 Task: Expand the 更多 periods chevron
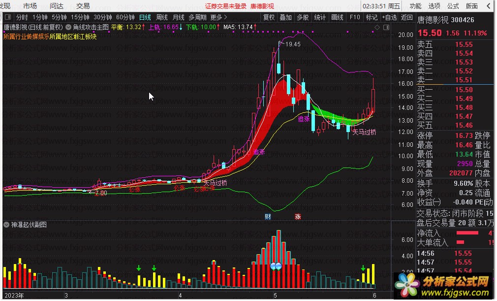(226, 17)
